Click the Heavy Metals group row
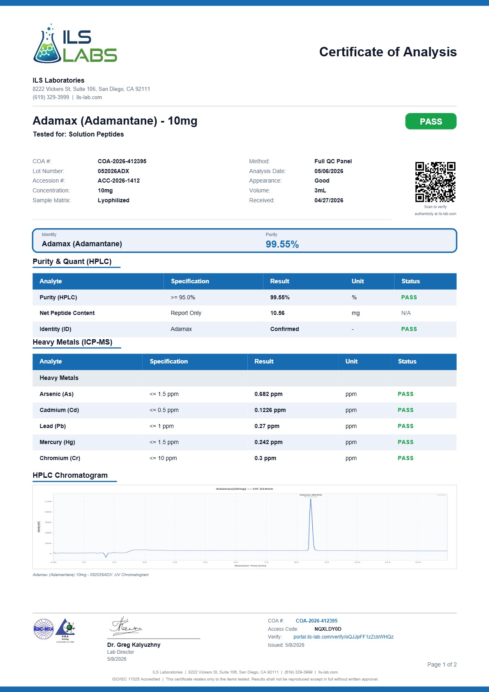Viewport: 489px width, 692px height. [x=244, y=378]
